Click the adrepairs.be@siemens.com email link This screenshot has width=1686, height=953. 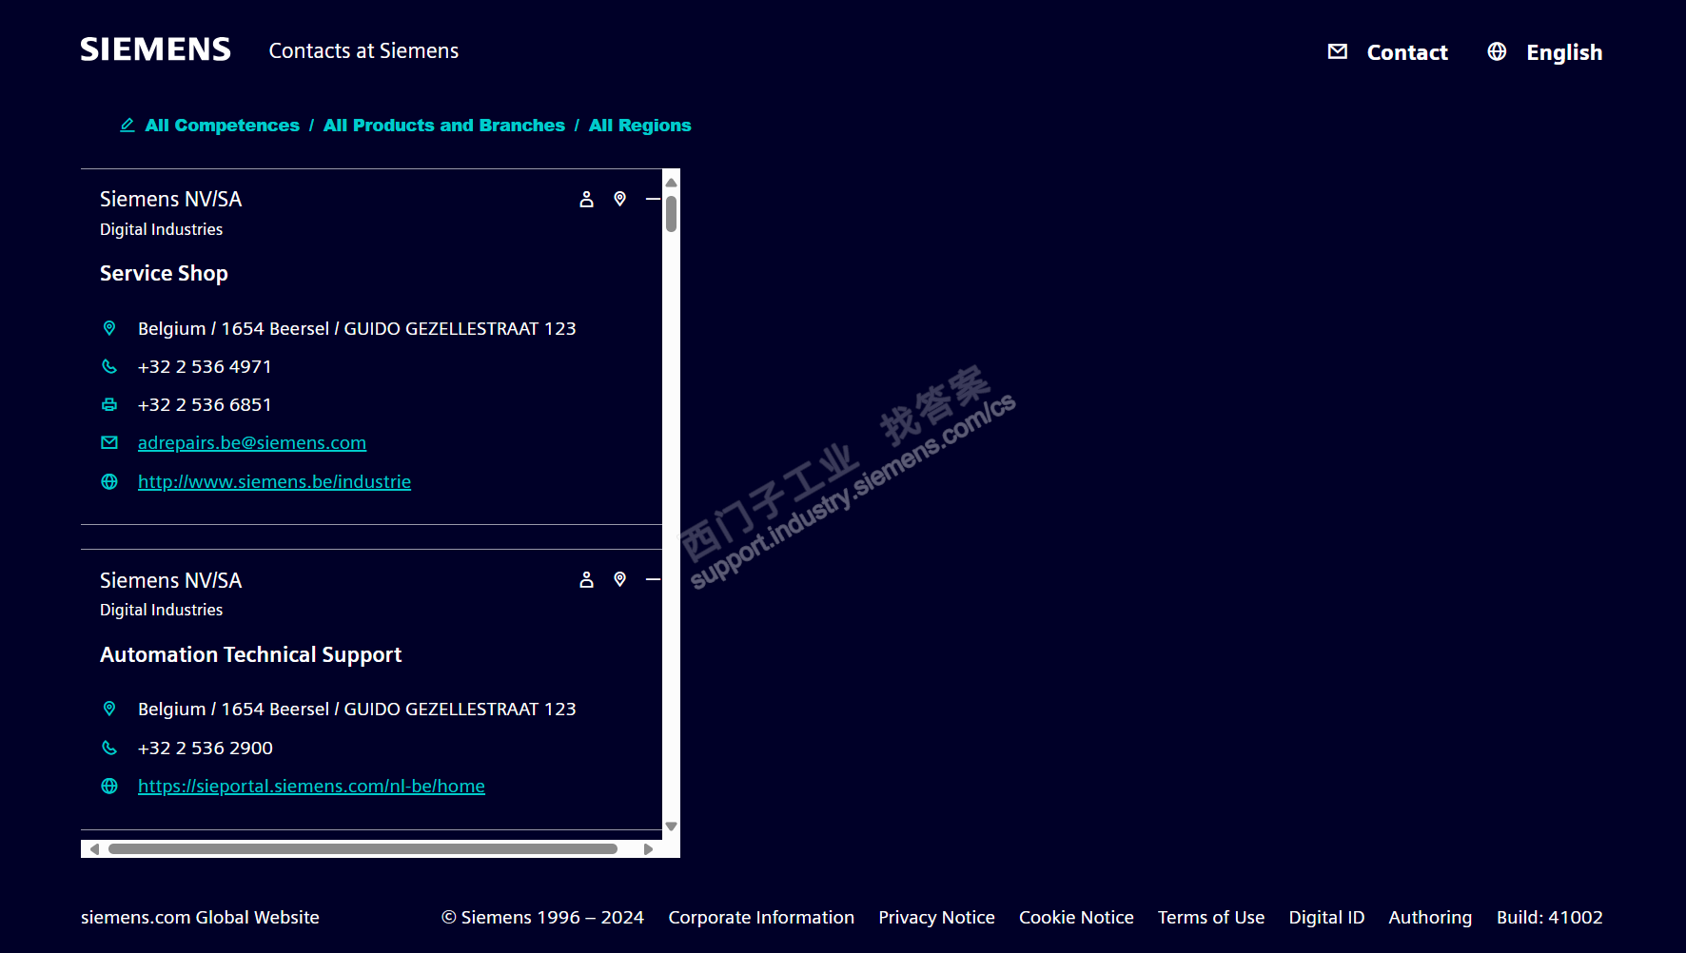tap(252, 442)
